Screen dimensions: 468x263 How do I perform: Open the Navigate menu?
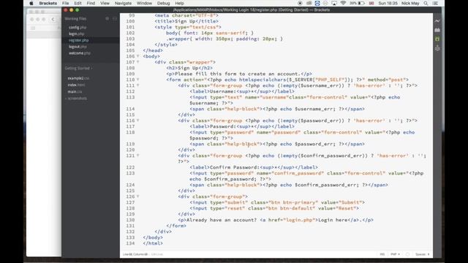tap(124, 3)
